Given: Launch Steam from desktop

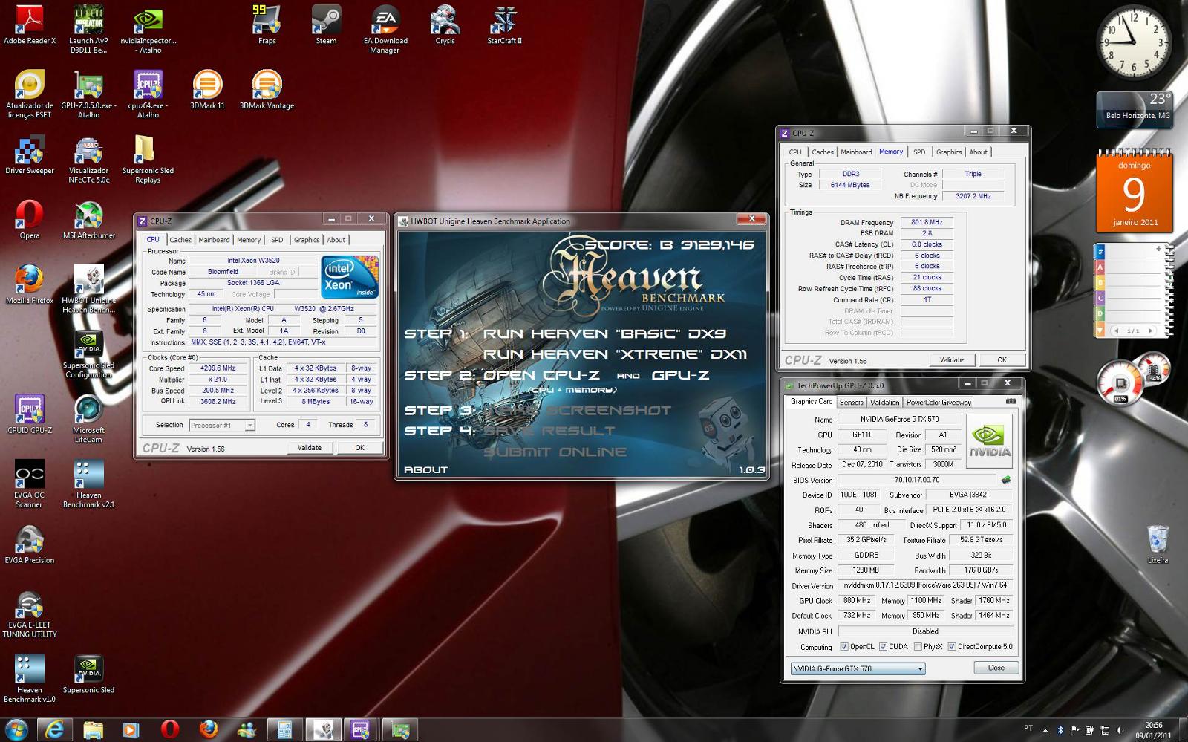Looking at the screenshot, I should 326,26.
